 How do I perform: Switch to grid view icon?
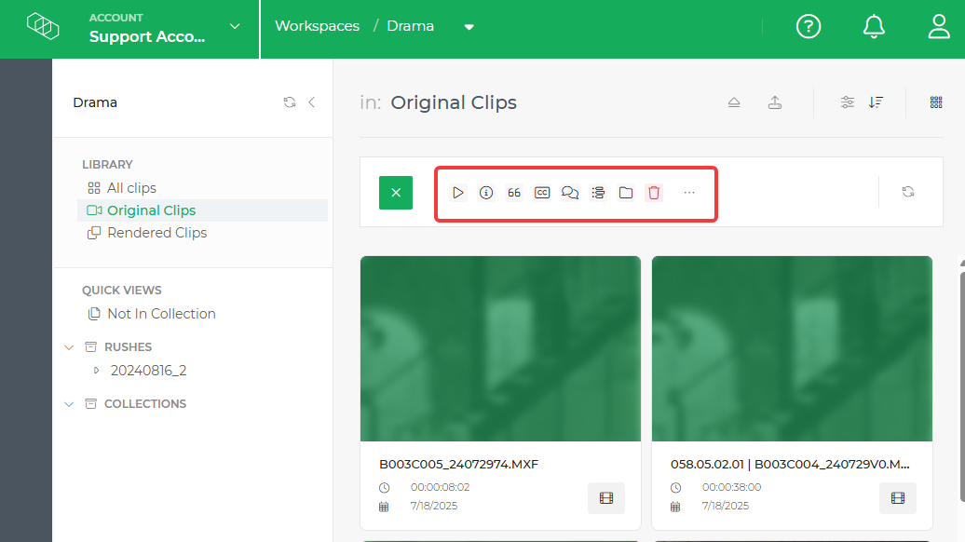tap(936, 102)
